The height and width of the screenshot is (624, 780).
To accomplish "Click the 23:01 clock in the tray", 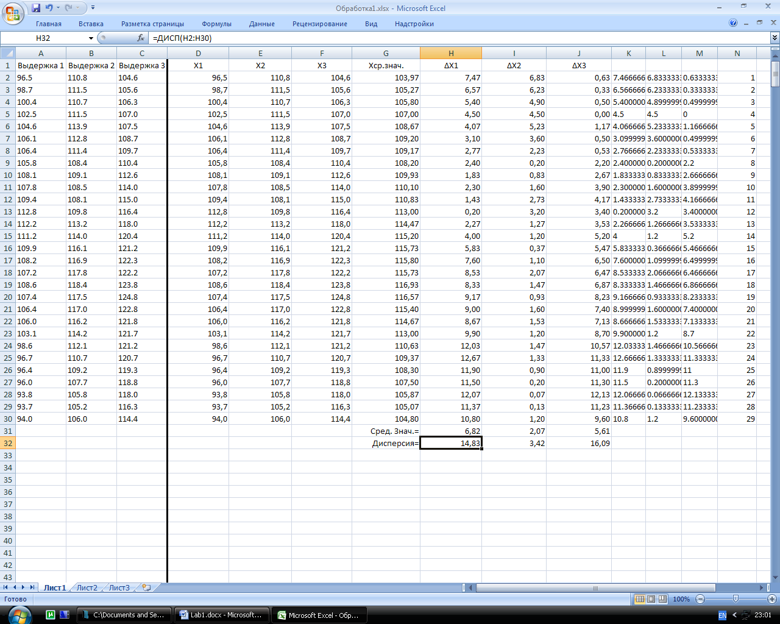I will click(763, 615).
